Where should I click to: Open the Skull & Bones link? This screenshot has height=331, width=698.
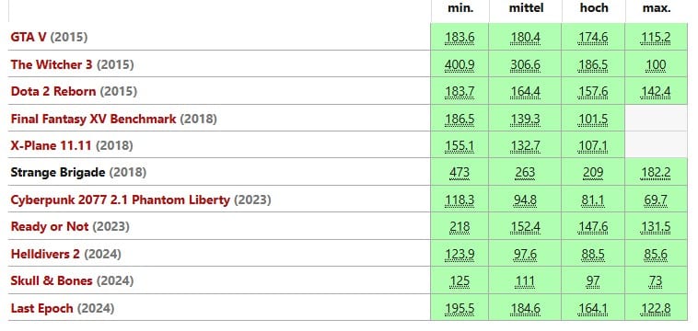point(52,280)
